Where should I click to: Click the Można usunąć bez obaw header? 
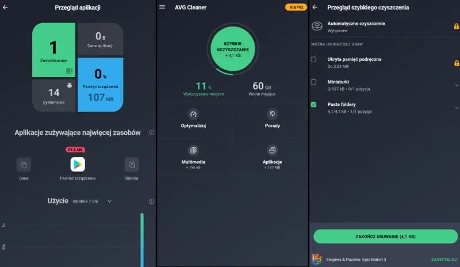[337, 44]
